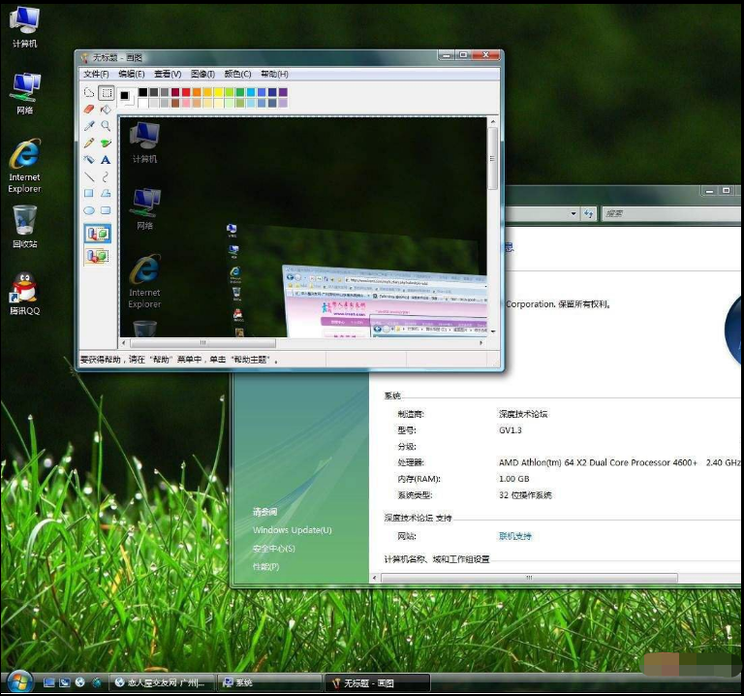
Task: Open the 联机支持 website link
Action: coord(515,536)
